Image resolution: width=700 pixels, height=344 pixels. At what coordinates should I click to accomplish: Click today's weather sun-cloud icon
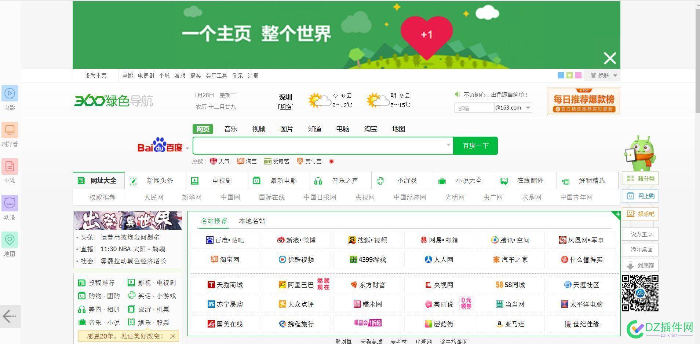click(319, 100)
